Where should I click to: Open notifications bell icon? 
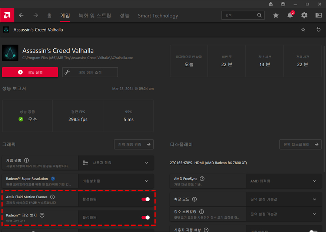tap(290, 15)
